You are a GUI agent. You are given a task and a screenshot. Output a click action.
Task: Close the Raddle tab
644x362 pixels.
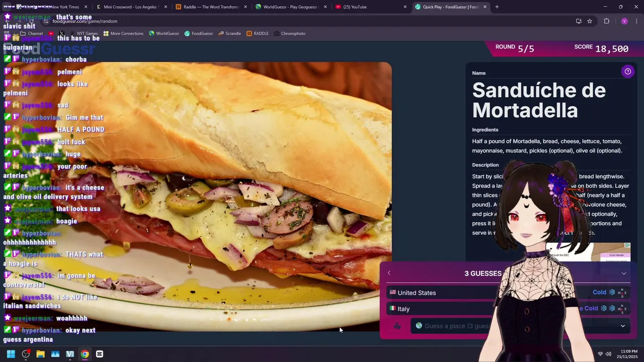click(245, 7)
